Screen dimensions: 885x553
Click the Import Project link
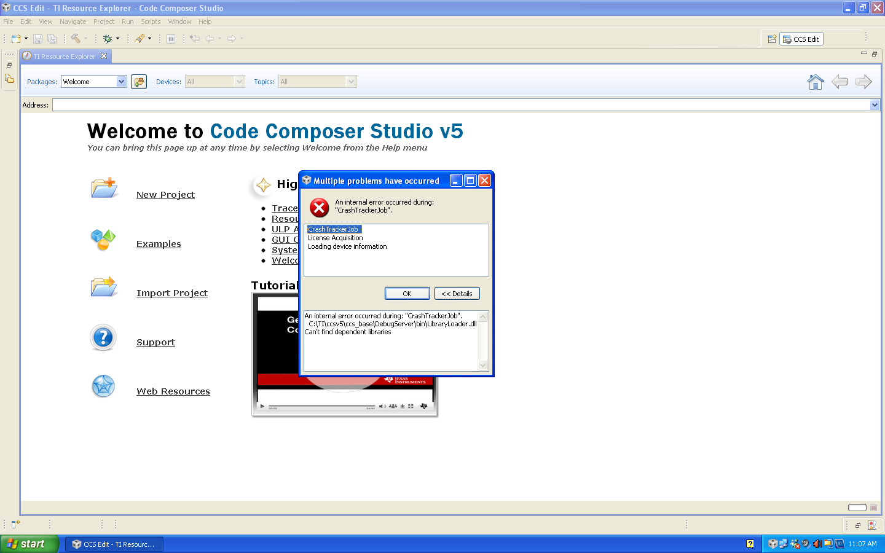pos(172,293)
